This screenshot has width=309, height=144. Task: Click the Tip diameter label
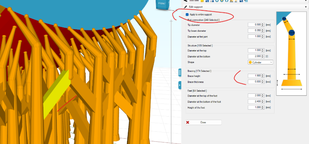194,25
